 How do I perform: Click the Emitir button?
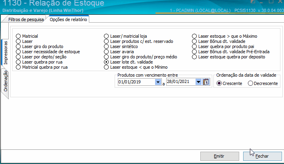pyautogui.click(x=219, y=156)
